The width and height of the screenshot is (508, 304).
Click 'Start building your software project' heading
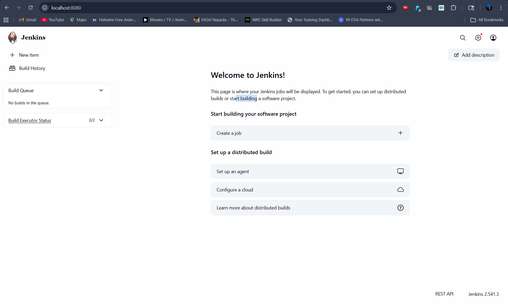[254, 114]
